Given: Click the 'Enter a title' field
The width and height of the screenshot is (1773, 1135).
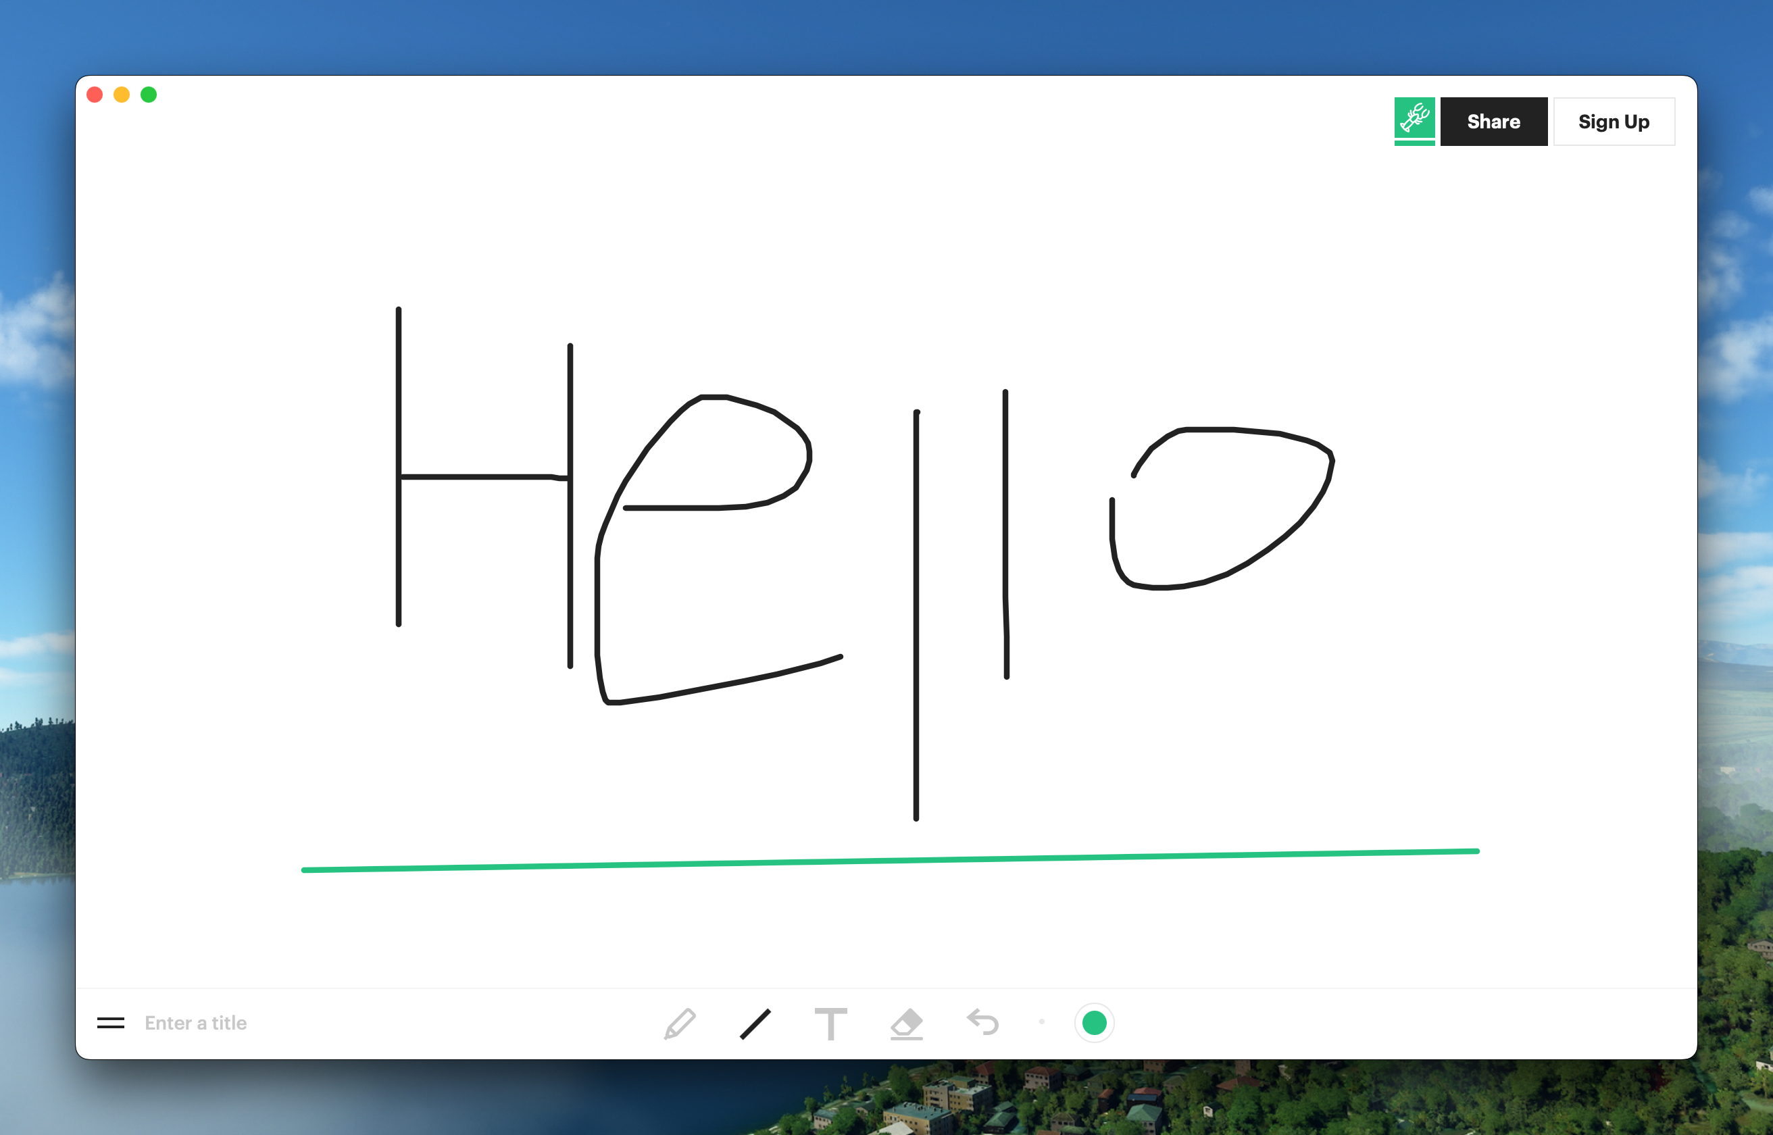Looking at the screenshot, I should (196, 1023).
